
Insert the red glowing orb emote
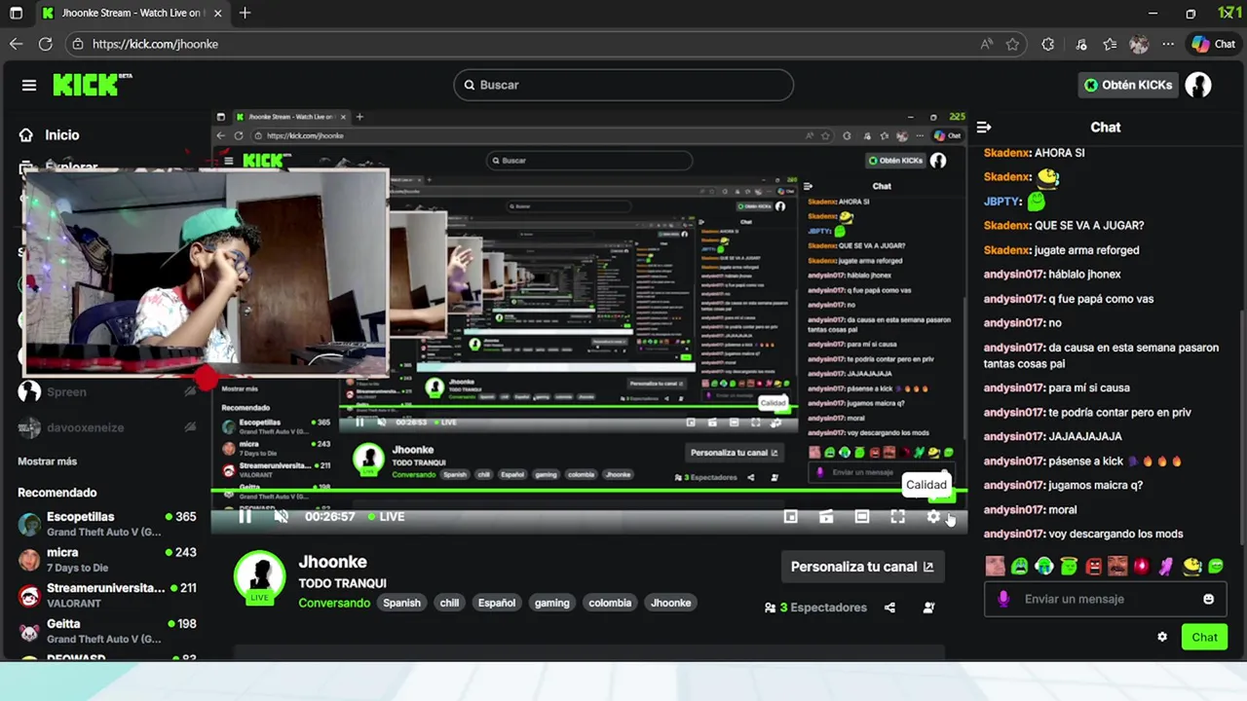[x=1142, y=566]
